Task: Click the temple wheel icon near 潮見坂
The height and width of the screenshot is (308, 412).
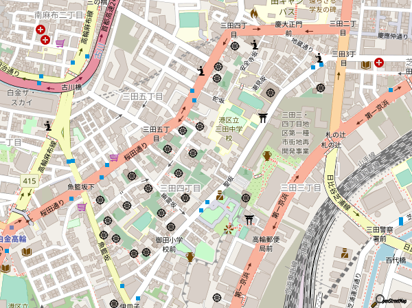Action: tap(269, 92)
